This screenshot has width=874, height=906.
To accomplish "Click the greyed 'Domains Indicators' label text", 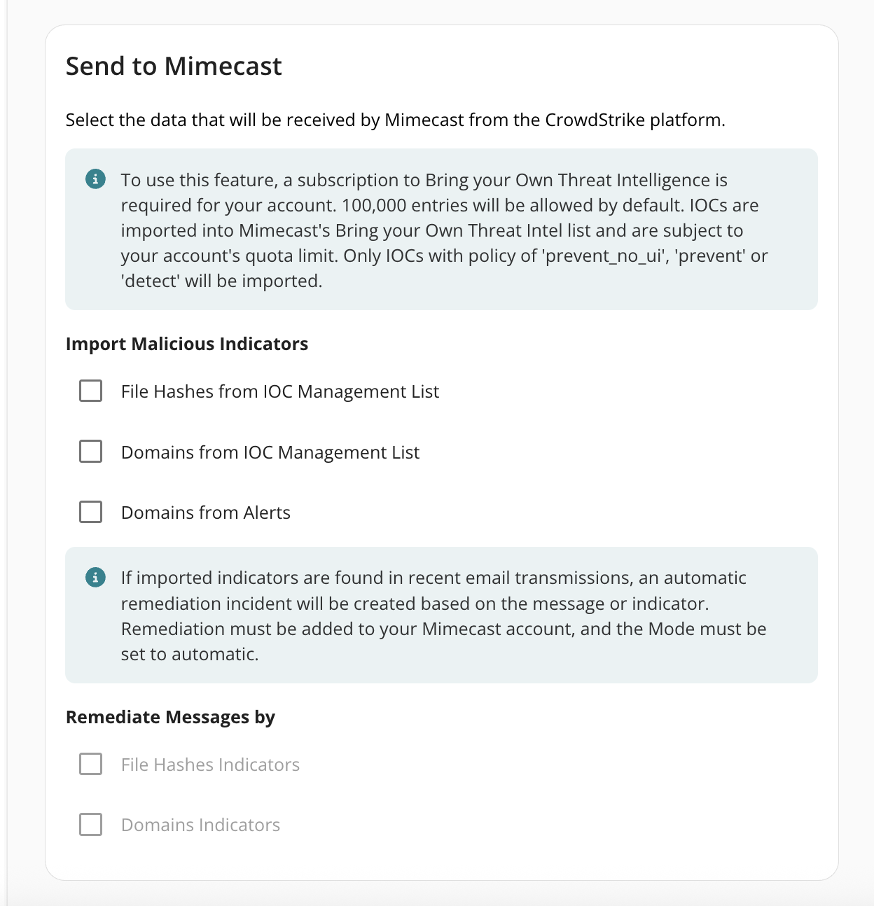I will point(200,825).
